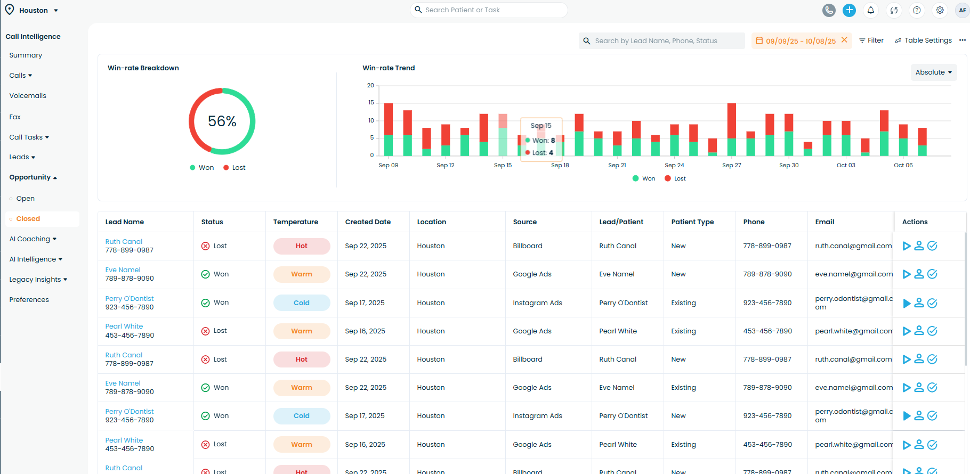Viewport: 970px width, 474px height.
Task: Click the blue plus add button
Action: pyautogui.click(x=849, y=10)
